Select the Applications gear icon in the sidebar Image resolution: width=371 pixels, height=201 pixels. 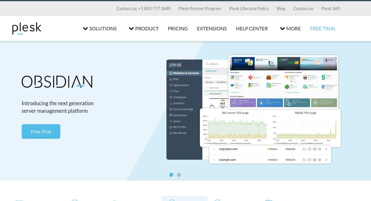tap(171, 85)
